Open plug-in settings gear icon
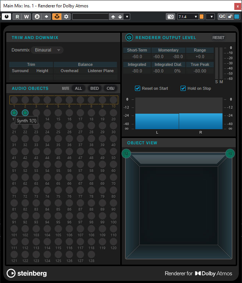The height and width of the screenshot is (283, 242). [66, 17]
